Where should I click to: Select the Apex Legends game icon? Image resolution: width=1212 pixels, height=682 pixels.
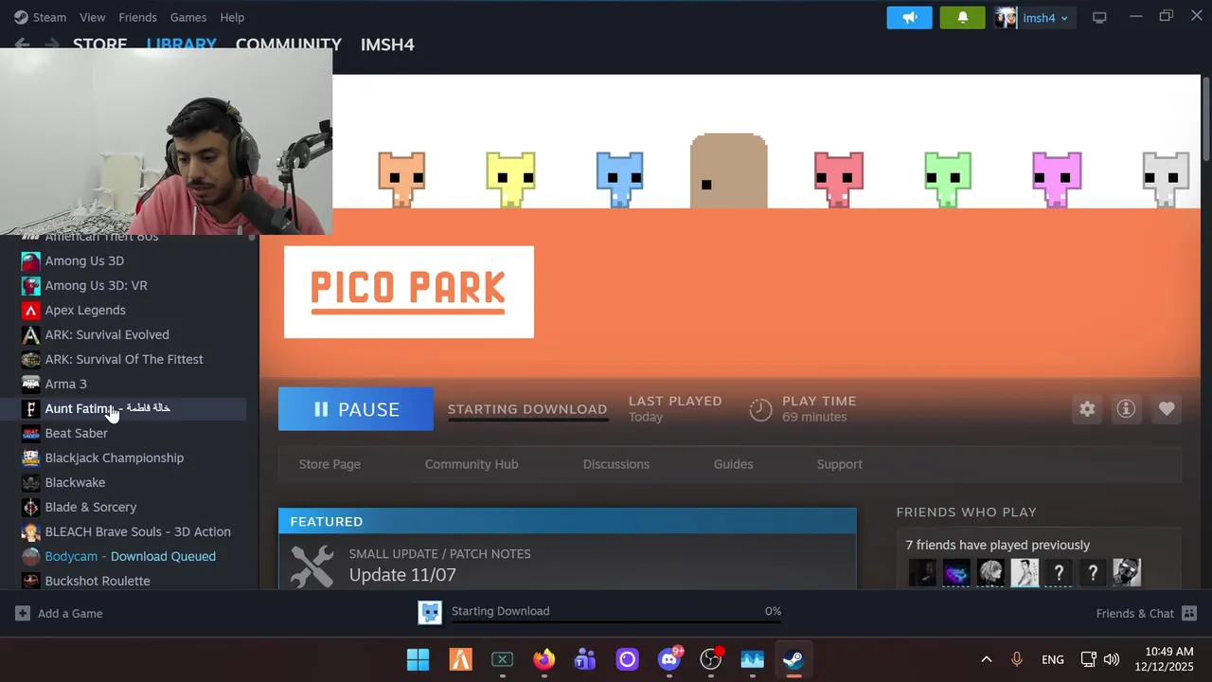click(x=30, y=310)
